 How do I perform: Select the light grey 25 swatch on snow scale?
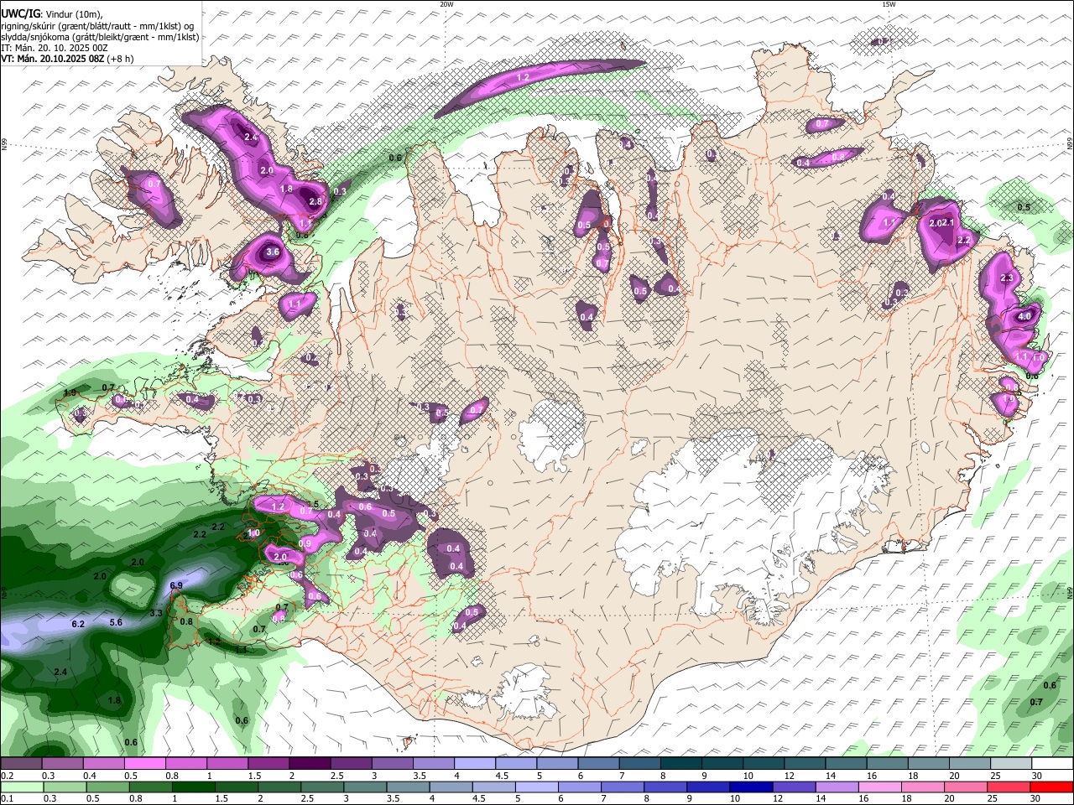point(1012,764)
